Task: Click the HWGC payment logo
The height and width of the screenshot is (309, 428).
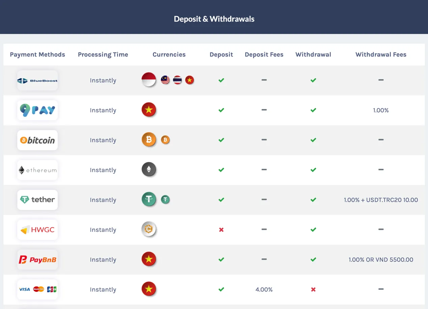Action: pos(37,230)
